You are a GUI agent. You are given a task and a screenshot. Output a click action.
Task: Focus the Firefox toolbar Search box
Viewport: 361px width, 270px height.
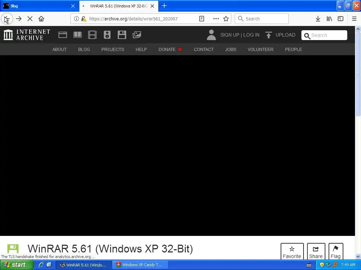pyautogui.click(x=262, y=19)
